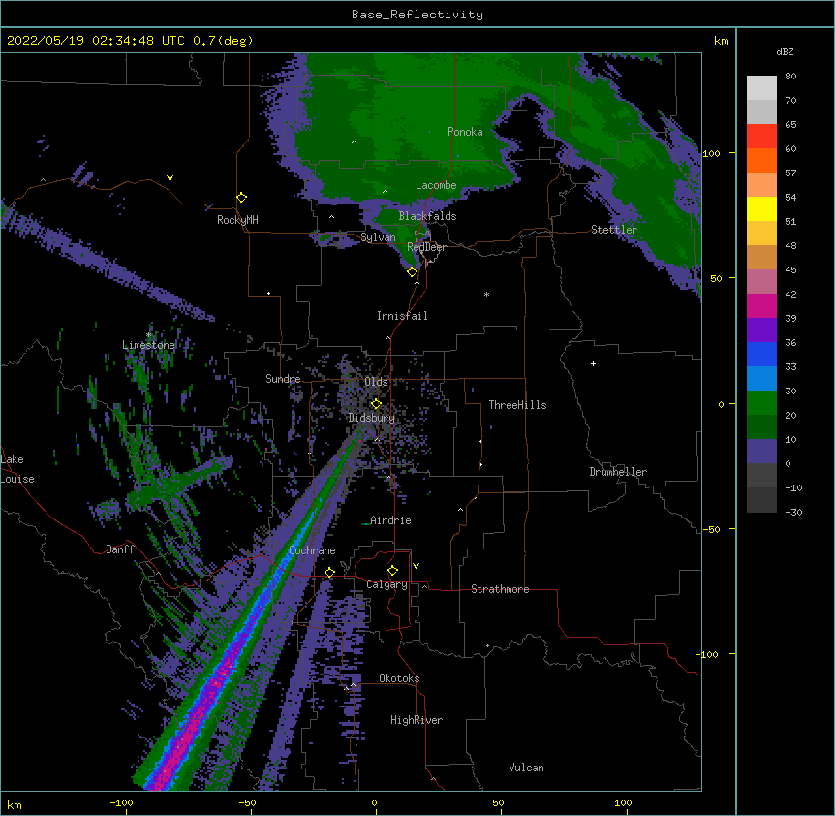This screenshot has height=816, width=835.
Task: Pick the red 60-65 dBZ legend color
Action: (x=761, y=136)
